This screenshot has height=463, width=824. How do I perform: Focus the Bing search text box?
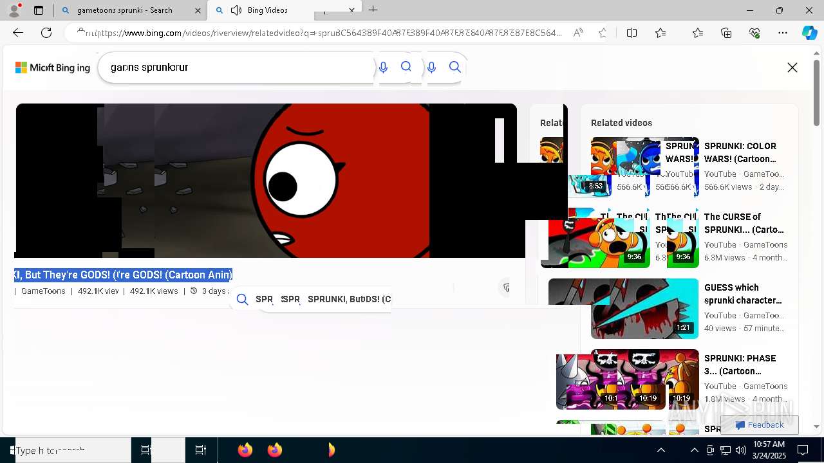coord(238,68)
